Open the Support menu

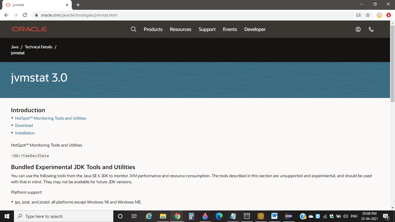pos(207,29)
